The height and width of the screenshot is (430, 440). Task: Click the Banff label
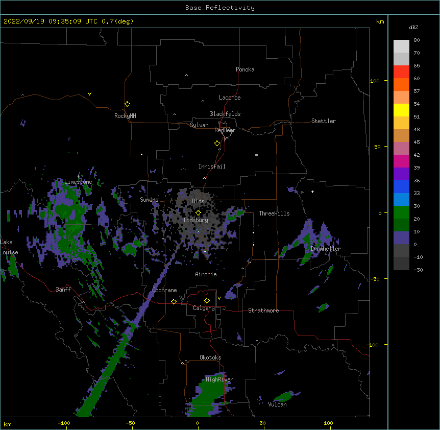63,290
